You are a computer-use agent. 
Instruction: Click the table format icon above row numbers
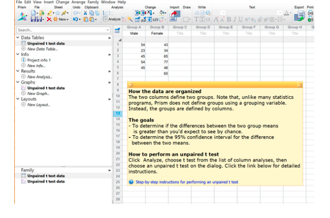coord(117,30)
